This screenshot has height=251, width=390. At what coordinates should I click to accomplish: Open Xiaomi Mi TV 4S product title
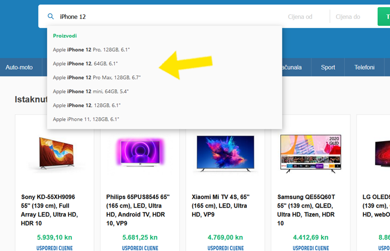221,206
